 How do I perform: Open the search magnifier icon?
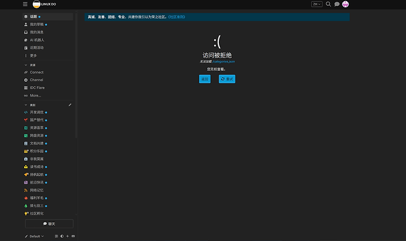[x=328, y=4]
